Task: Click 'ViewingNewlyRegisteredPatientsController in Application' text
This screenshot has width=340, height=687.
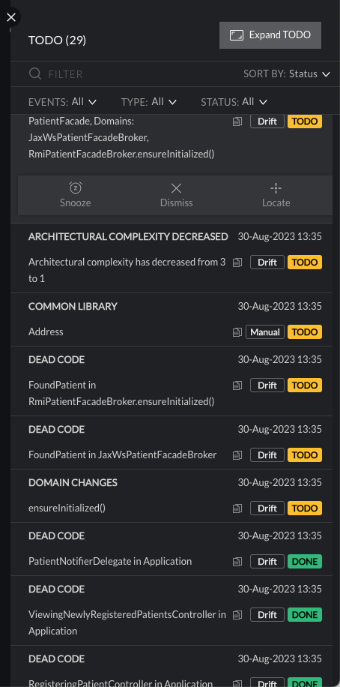Action: tap(127, 623)
